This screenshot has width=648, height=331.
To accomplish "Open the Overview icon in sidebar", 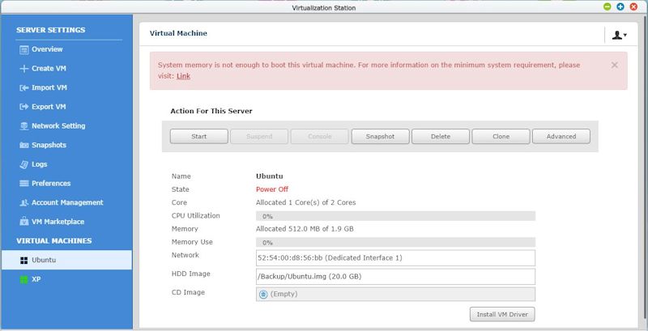I will click(x=24, y=49).
